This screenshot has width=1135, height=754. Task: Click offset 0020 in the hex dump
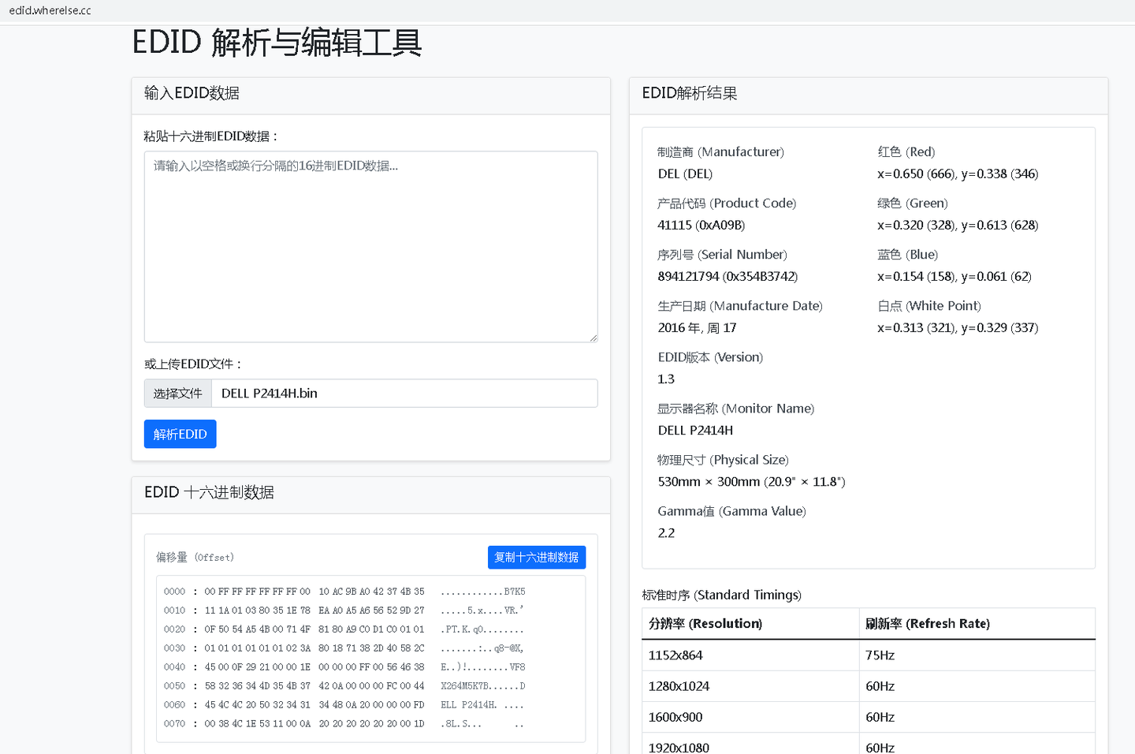pos(174,629)
